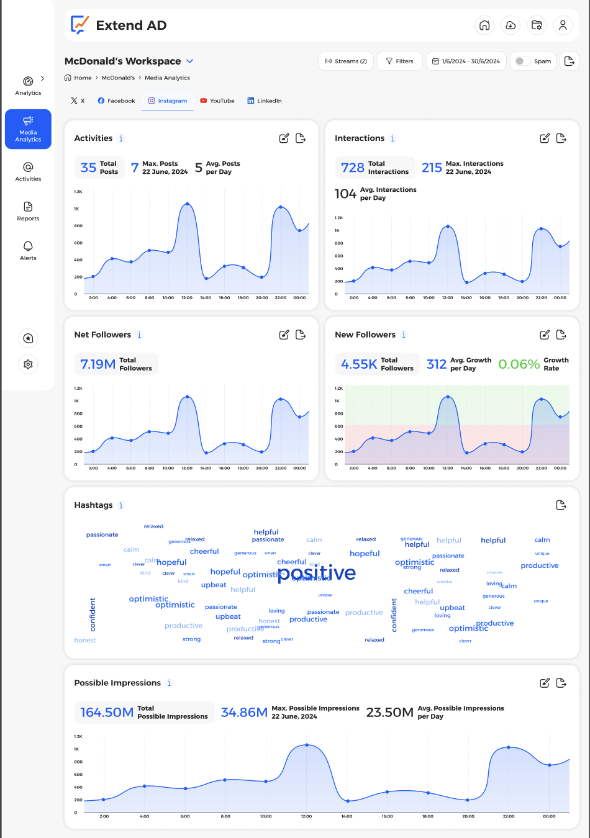The image size is (590, 838).
Task: Expand the McDonald's Workspace dropdown
Action: (190, 61)
